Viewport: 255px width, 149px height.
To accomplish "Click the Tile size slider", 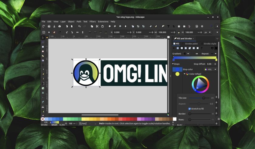I will pyautogui.click(x=199, y=98).
